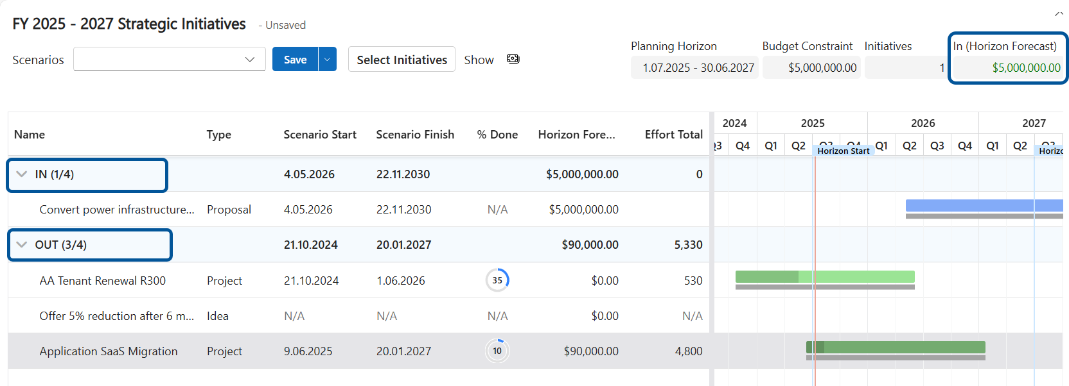The height and width of the screenshot is (386, 1069).
Task: Sort by the Scenario Start column header
Action: [x=320, y=135]
